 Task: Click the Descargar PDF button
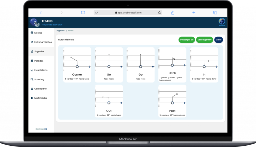(204, 40)
